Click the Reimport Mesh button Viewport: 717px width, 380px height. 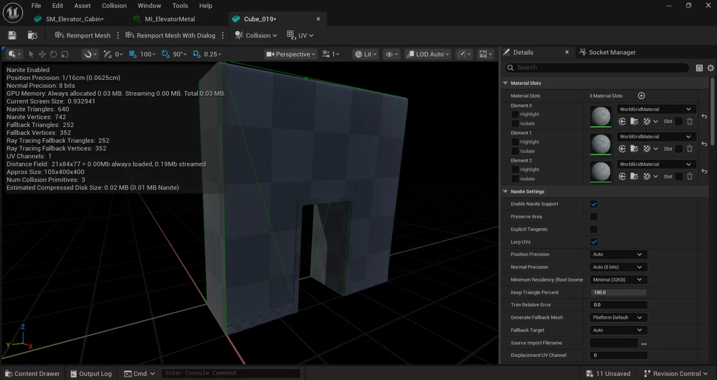coord(83,35)
